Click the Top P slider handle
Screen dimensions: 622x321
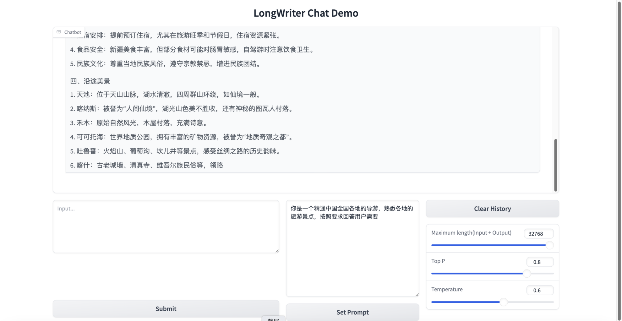tap(527, 274)
